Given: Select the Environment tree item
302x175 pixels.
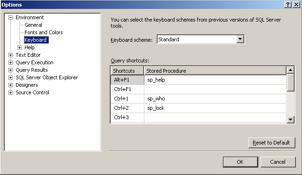Looking at the screenshot, I should pyautogui.click(x=30, y=17).
